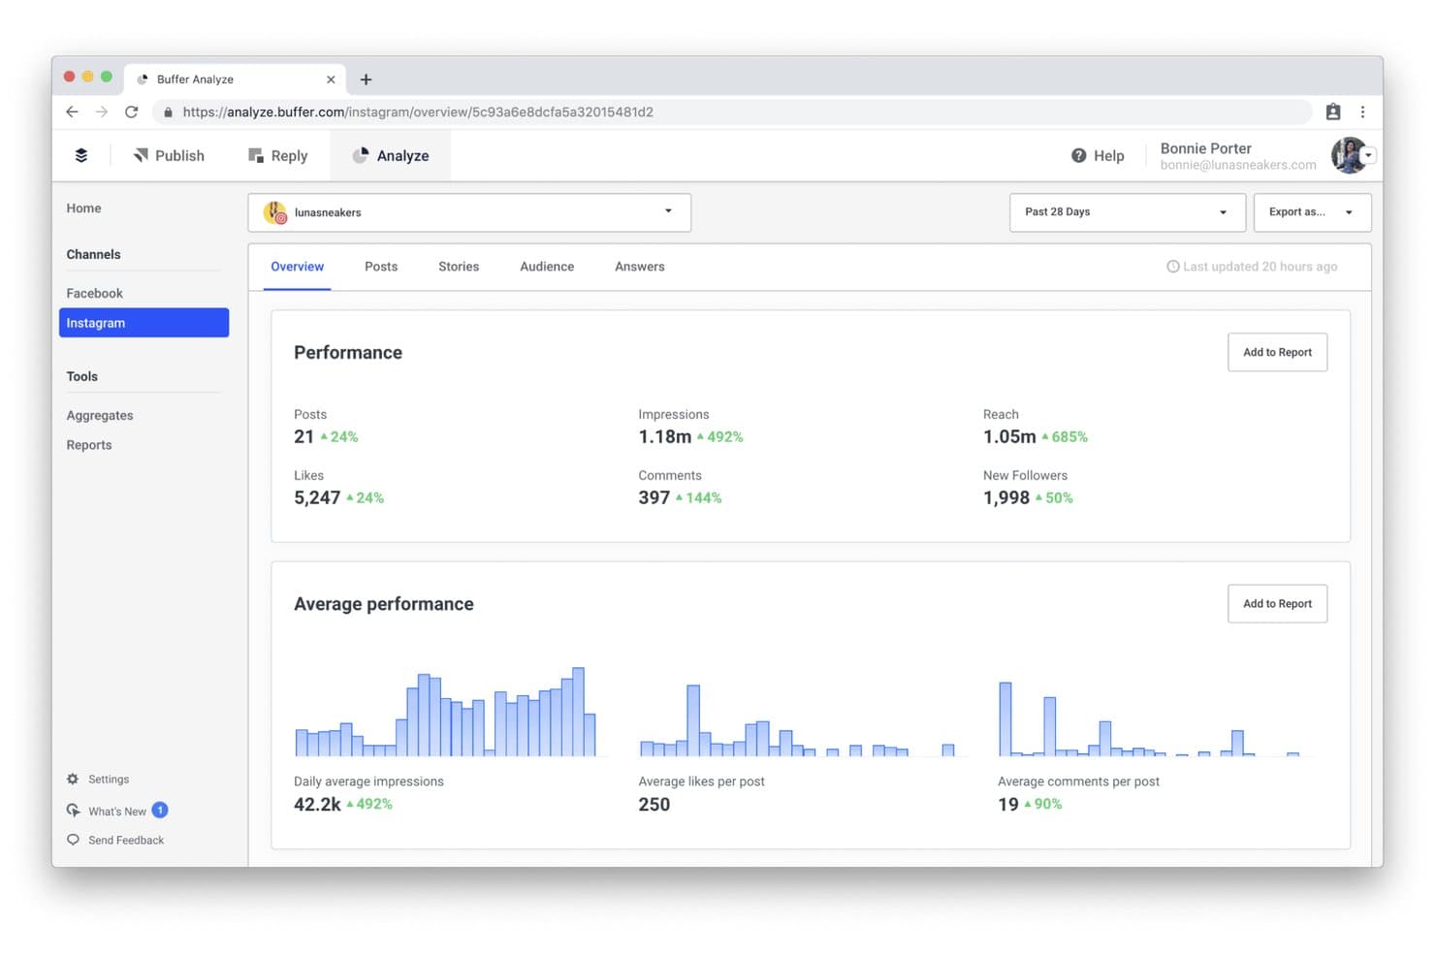Add Average performance section to report
Image resolution: width=1435 pixels, height=957 pixels.
(x=1277, y=603)
